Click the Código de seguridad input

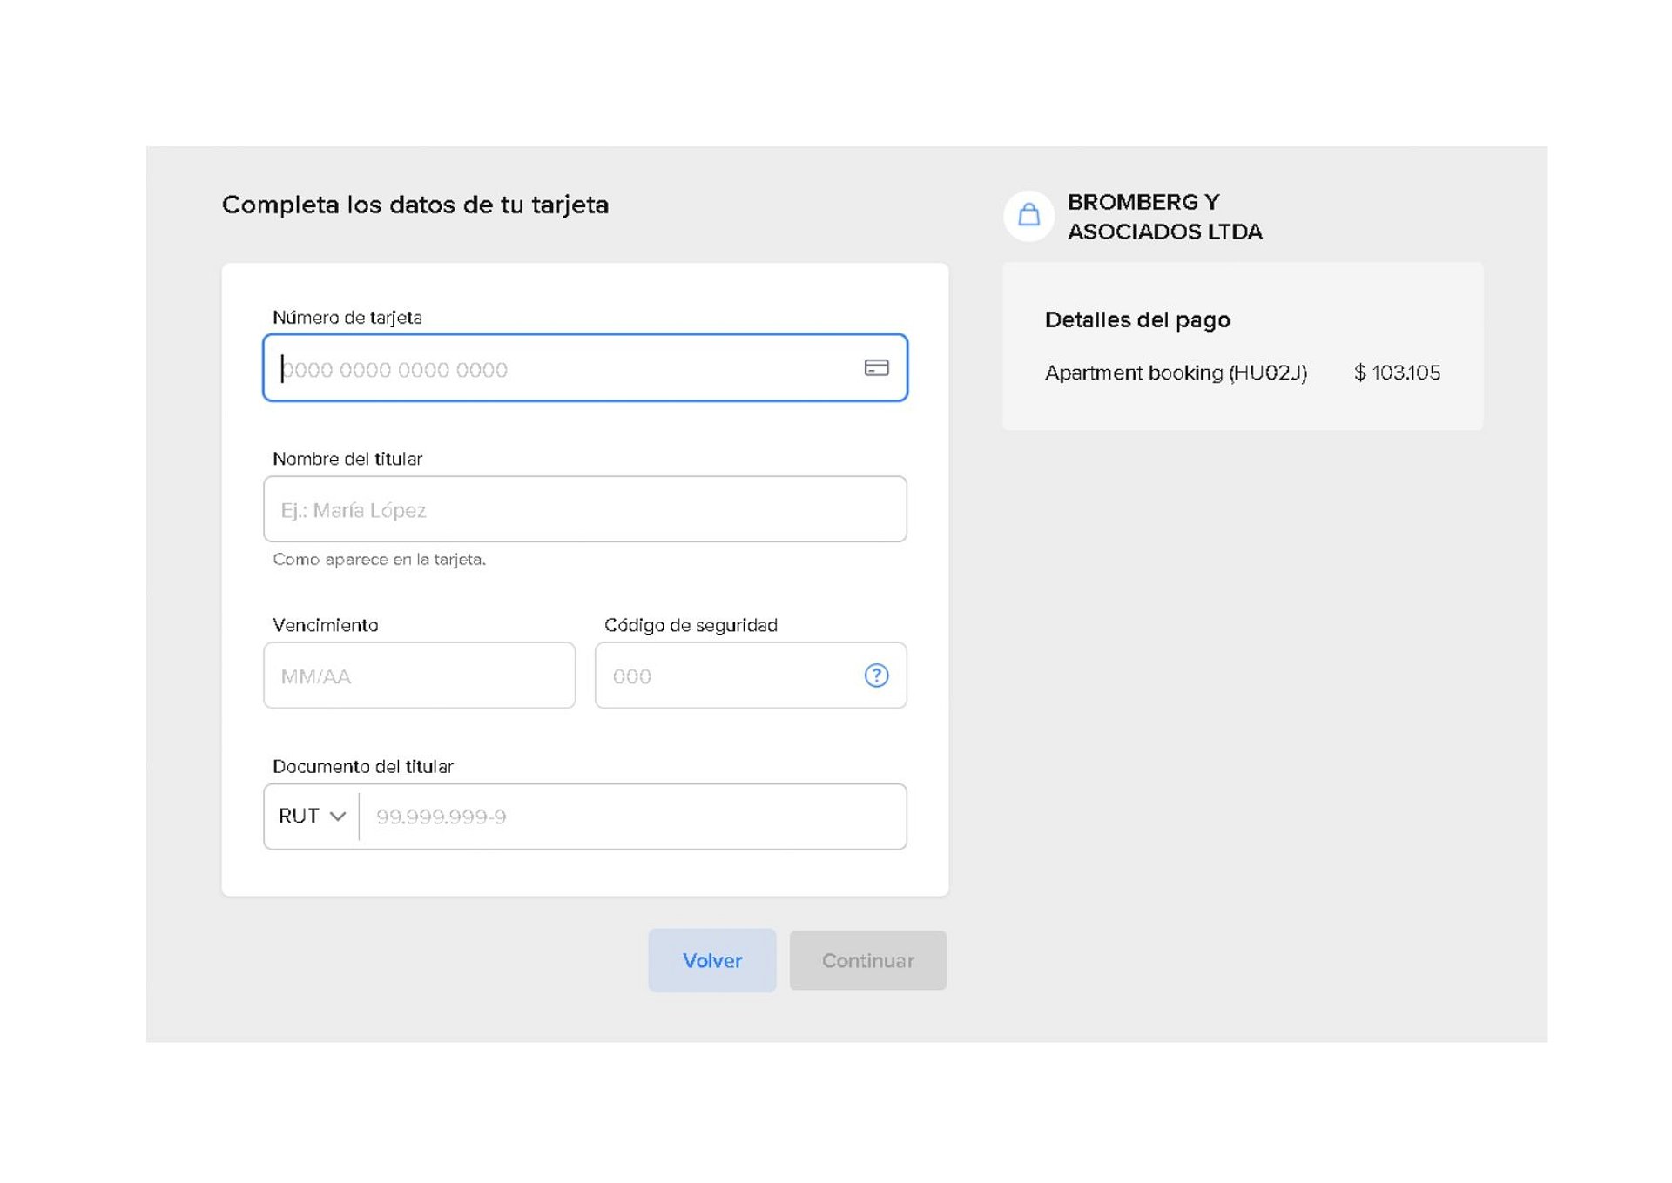point(727,676)
